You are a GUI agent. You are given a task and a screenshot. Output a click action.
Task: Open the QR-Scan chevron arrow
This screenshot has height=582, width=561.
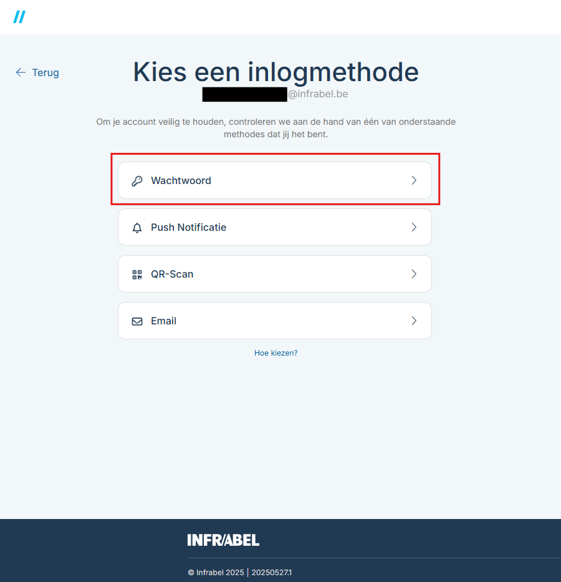pos(414,274)
